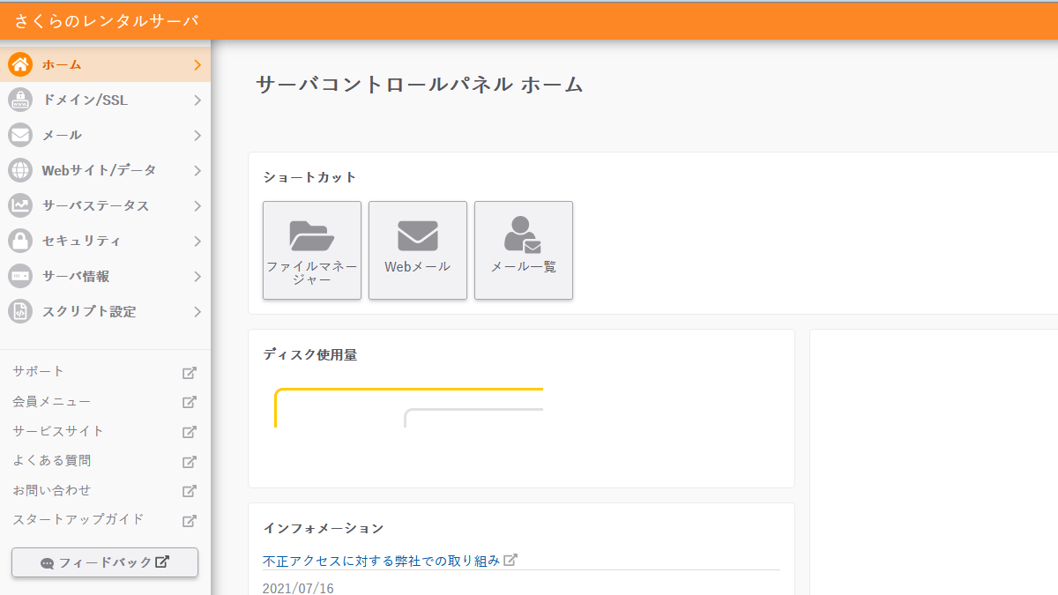Click the ドメイン/SSL padlock icon
Viewport: 1058px width, 595px height.
tap(19, 99)
